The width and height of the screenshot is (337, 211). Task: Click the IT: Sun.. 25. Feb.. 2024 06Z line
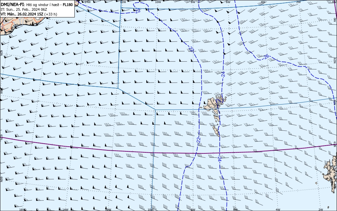coord(24,9)
